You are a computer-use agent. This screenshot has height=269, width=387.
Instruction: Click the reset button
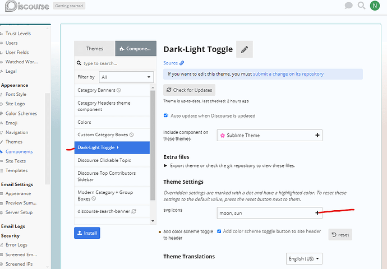click(x=340, y=234)
